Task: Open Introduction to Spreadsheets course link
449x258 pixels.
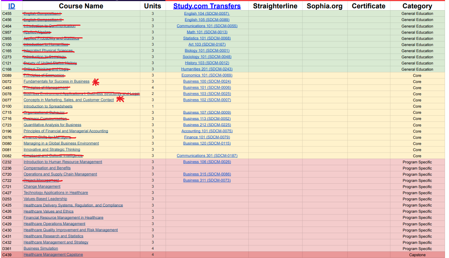Action: [x=48, y=107]
